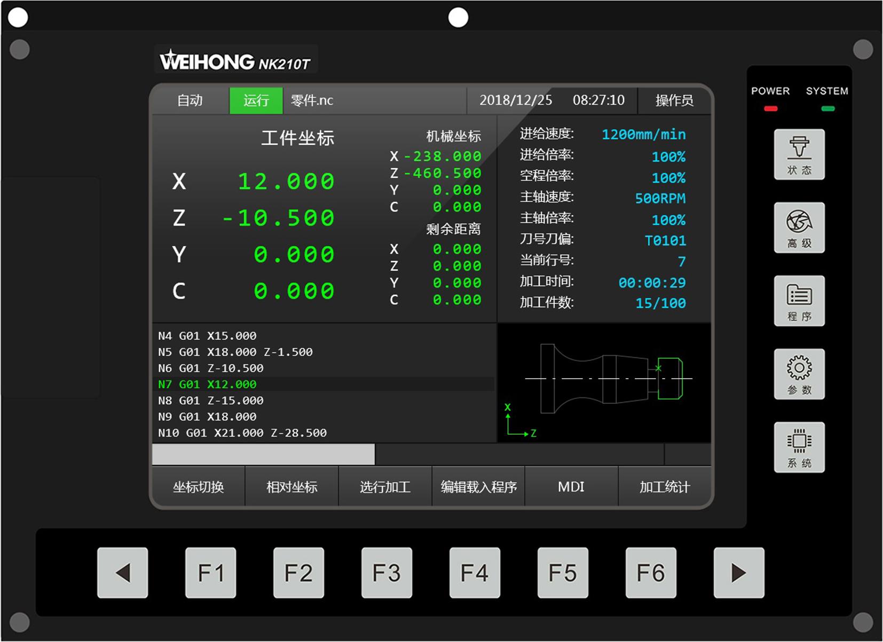Viewport: 883px width, 642px height.
Task: Click the 自动 mode indicator
Action: point(190,100)
